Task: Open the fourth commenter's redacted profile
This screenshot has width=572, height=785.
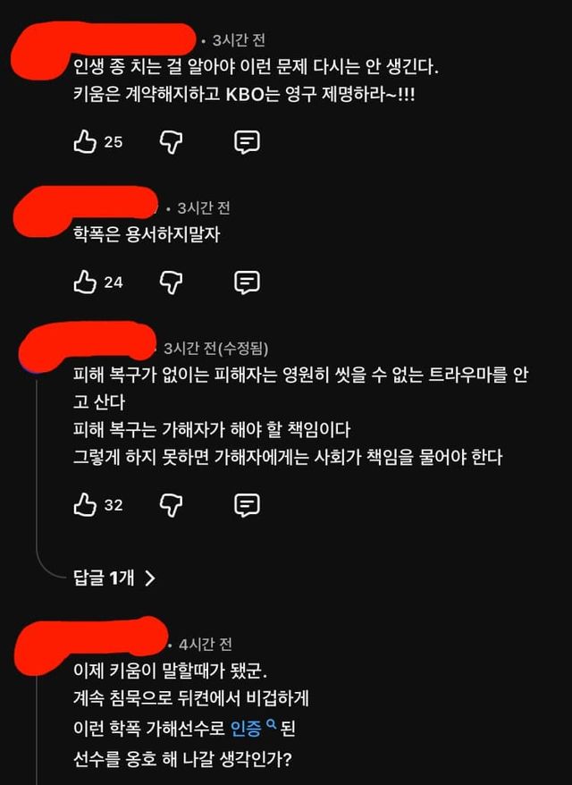Action: 90,644
